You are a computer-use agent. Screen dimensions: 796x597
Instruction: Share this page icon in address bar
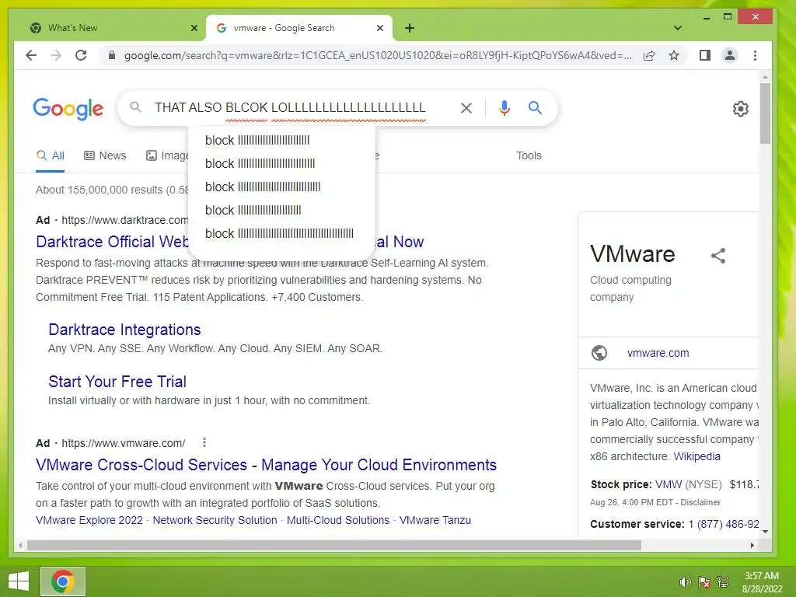click(x=649, y=55)
